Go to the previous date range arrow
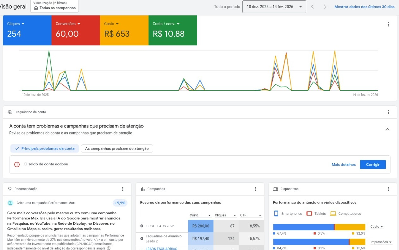 coord(312,7)
